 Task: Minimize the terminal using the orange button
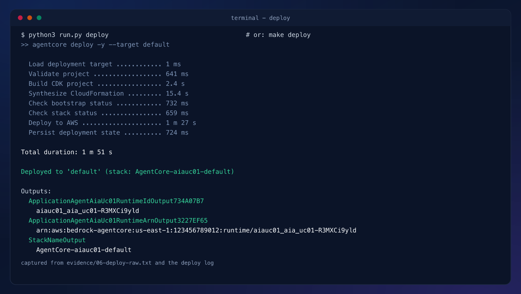[x=30, y=18]
